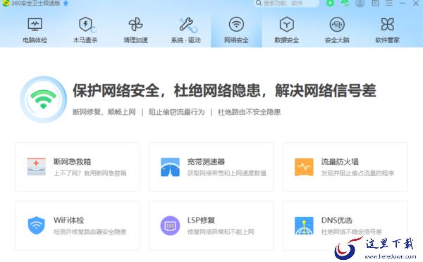This screenshot has height=262, width=423.
Task: Open 数据安全 hexagon icon
Action: 286,25
